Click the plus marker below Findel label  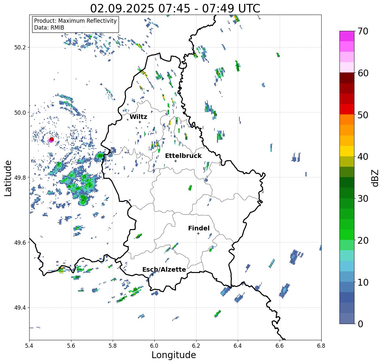(x=198, y=234)
